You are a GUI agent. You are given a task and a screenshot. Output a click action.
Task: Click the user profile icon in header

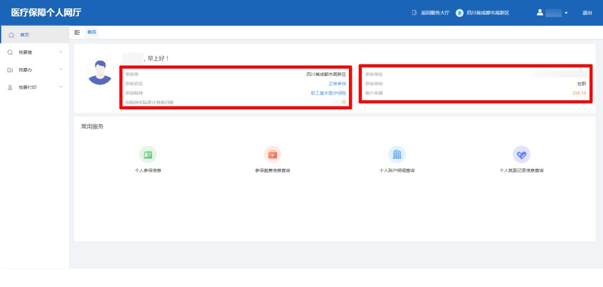tap(540, 12)
